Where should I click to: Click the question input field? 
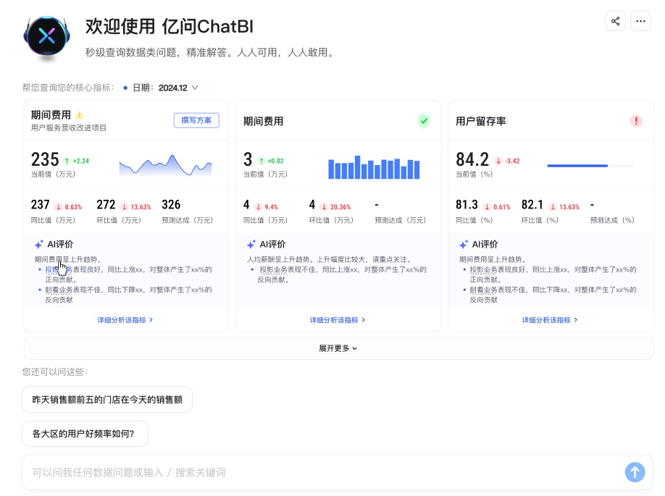click(x=319, y=472)
